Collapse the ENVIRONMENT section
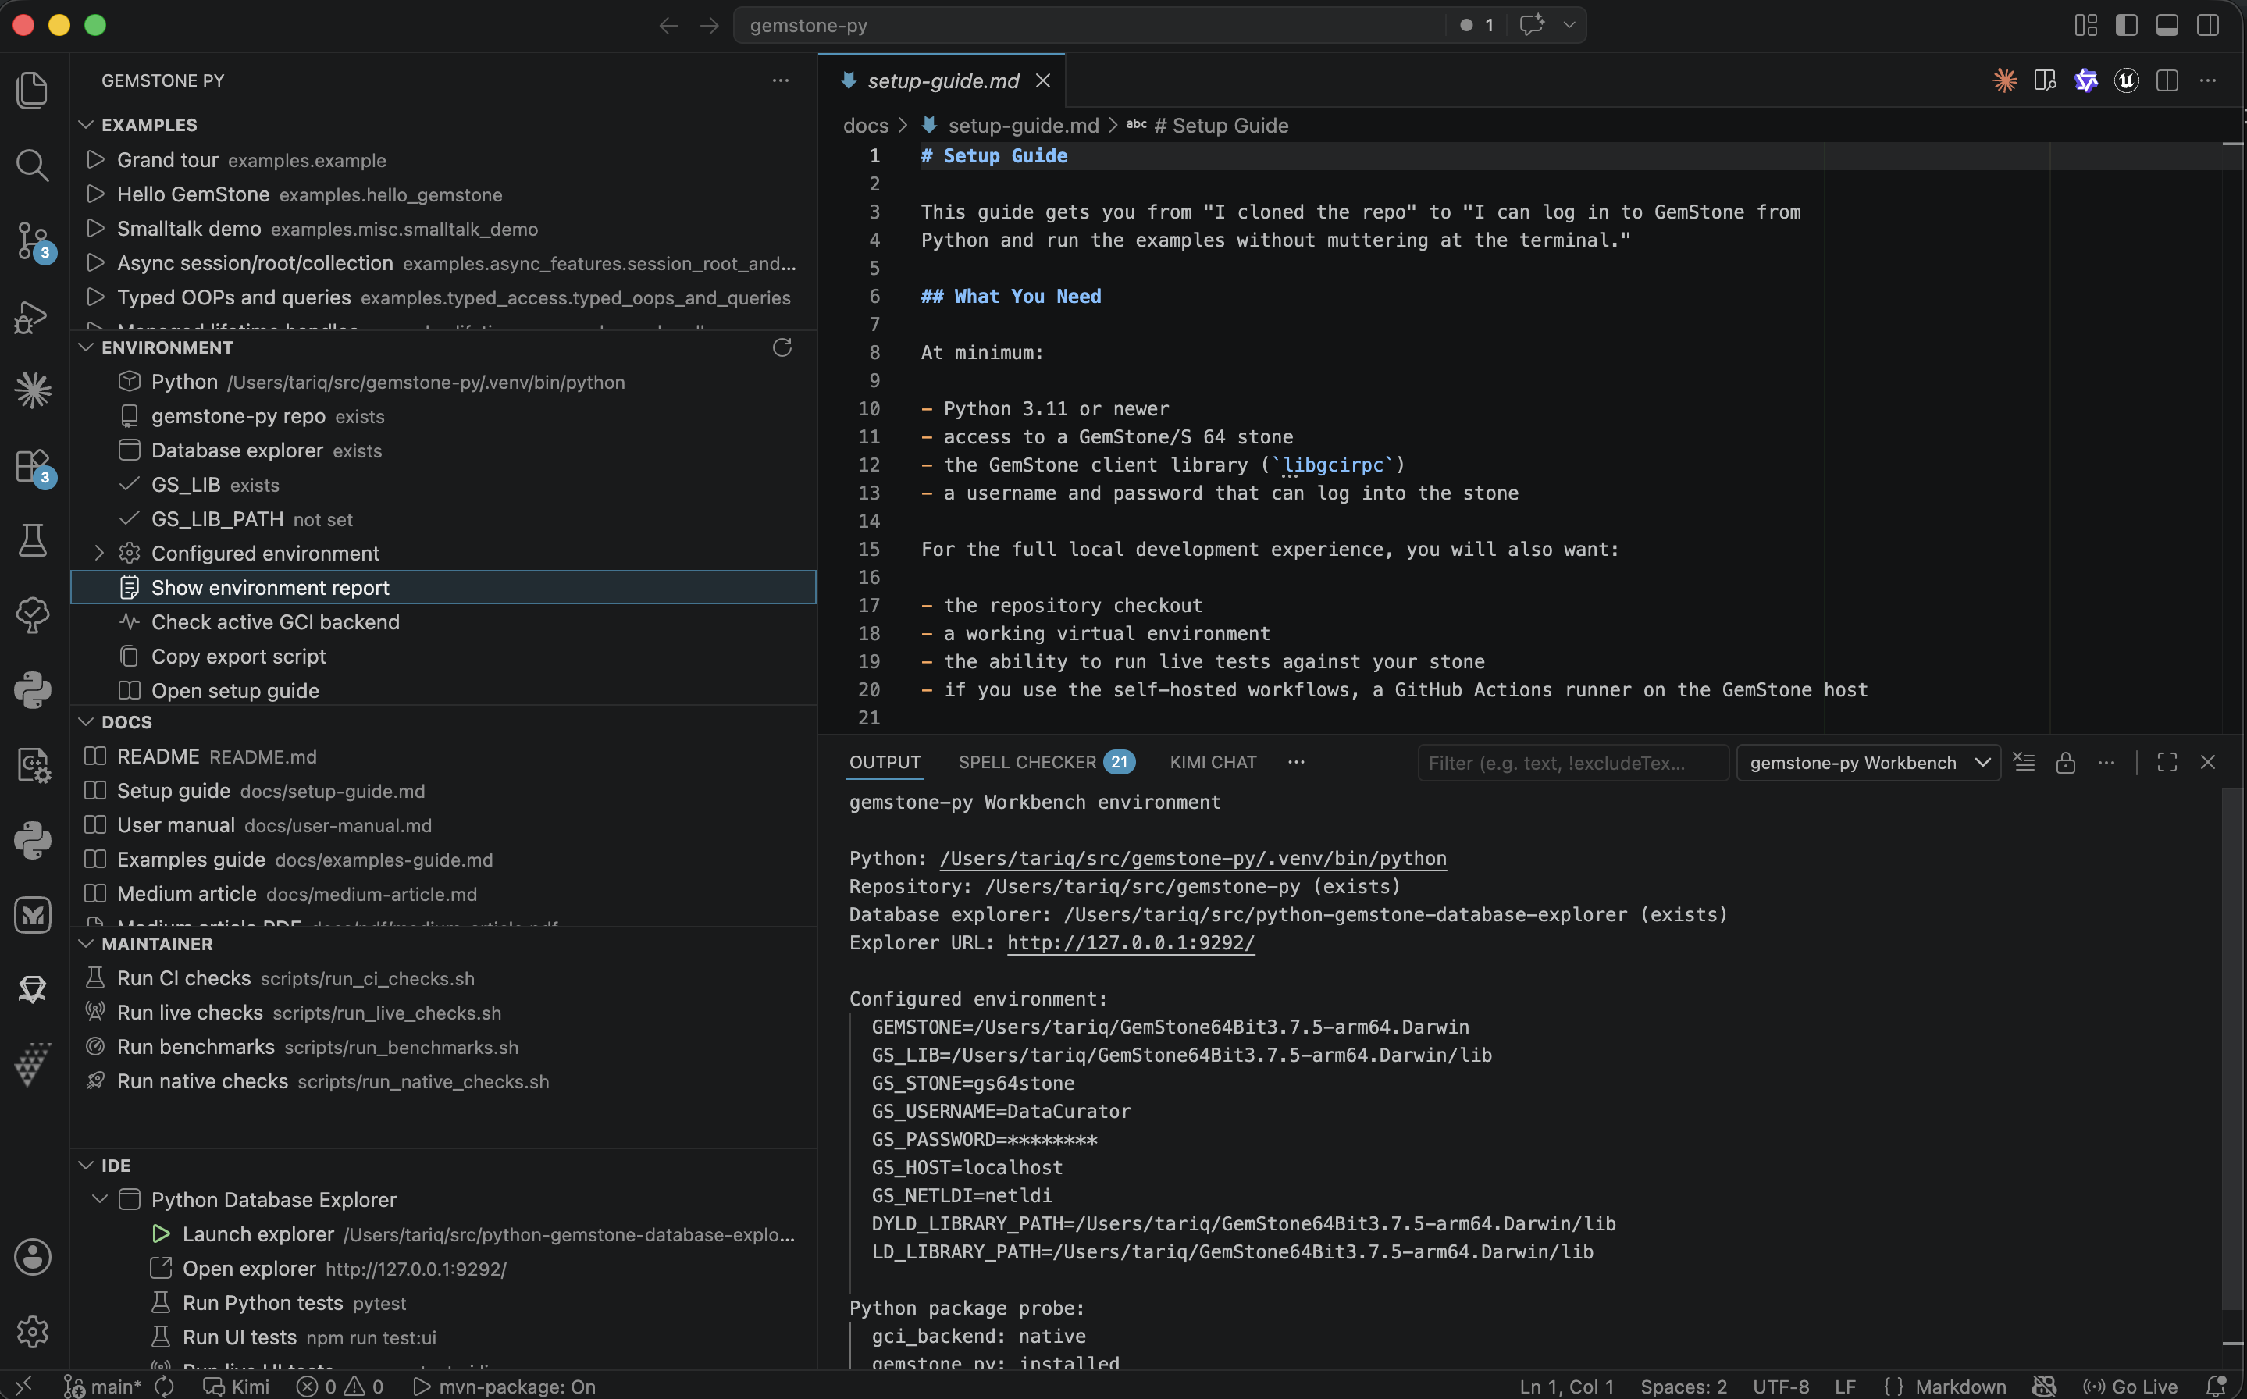 click(x=86, y=347)
